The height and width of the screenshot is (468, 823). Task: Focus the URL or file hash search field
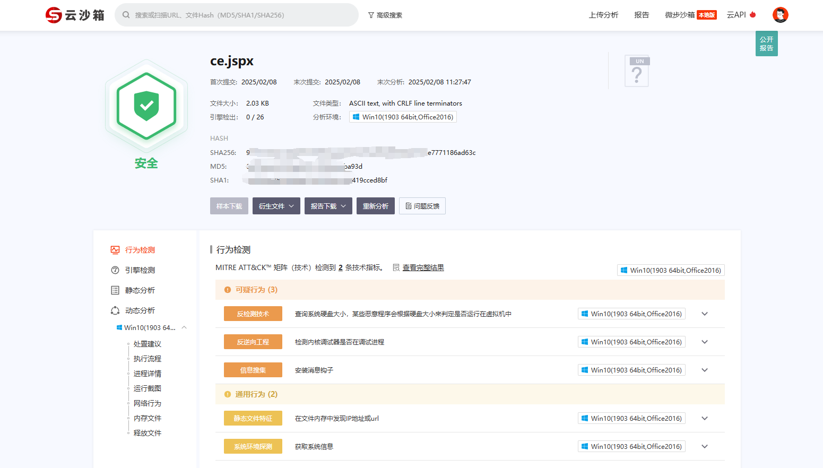click(237, 15)
